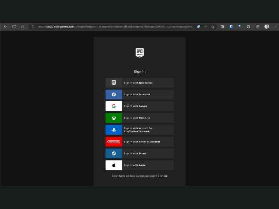Click the shopping tag icon in address bar

[x=198, y=27]
